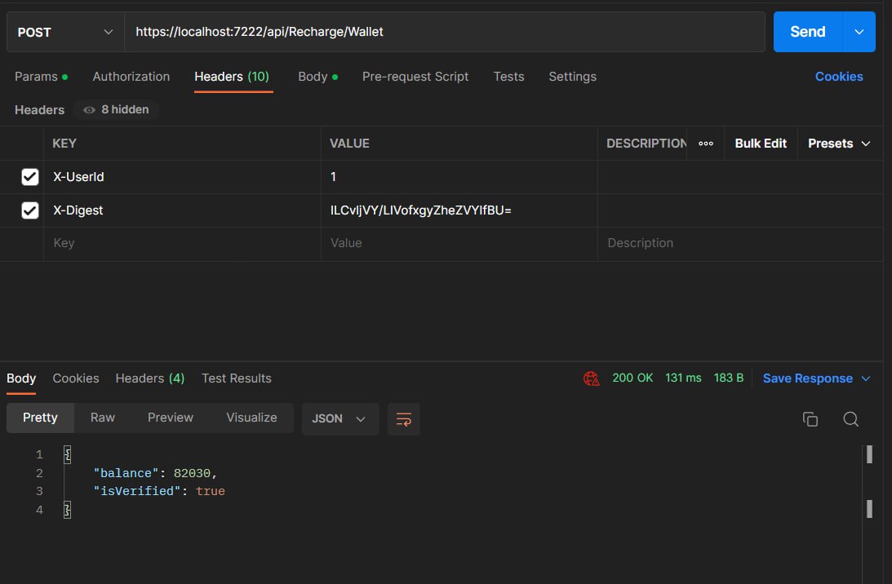Uncheck the X-UserId header checkbox
892x584 pixels.
coord(29,177)
